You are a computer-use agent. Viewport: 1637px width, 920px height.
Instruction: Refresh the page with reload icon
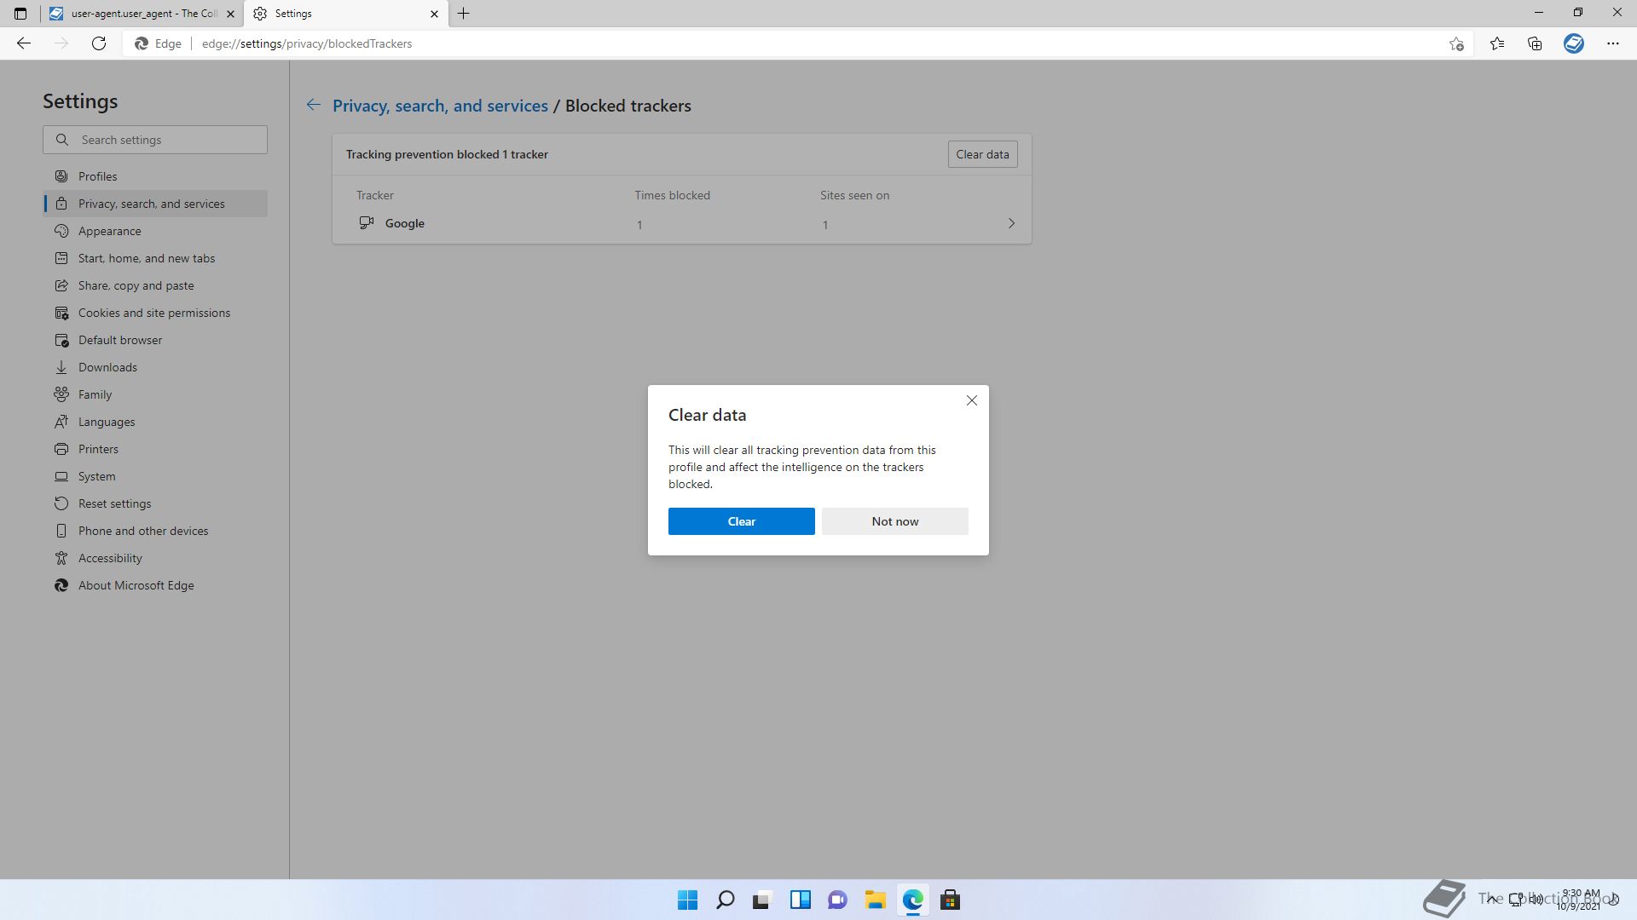tap(99, 43)
